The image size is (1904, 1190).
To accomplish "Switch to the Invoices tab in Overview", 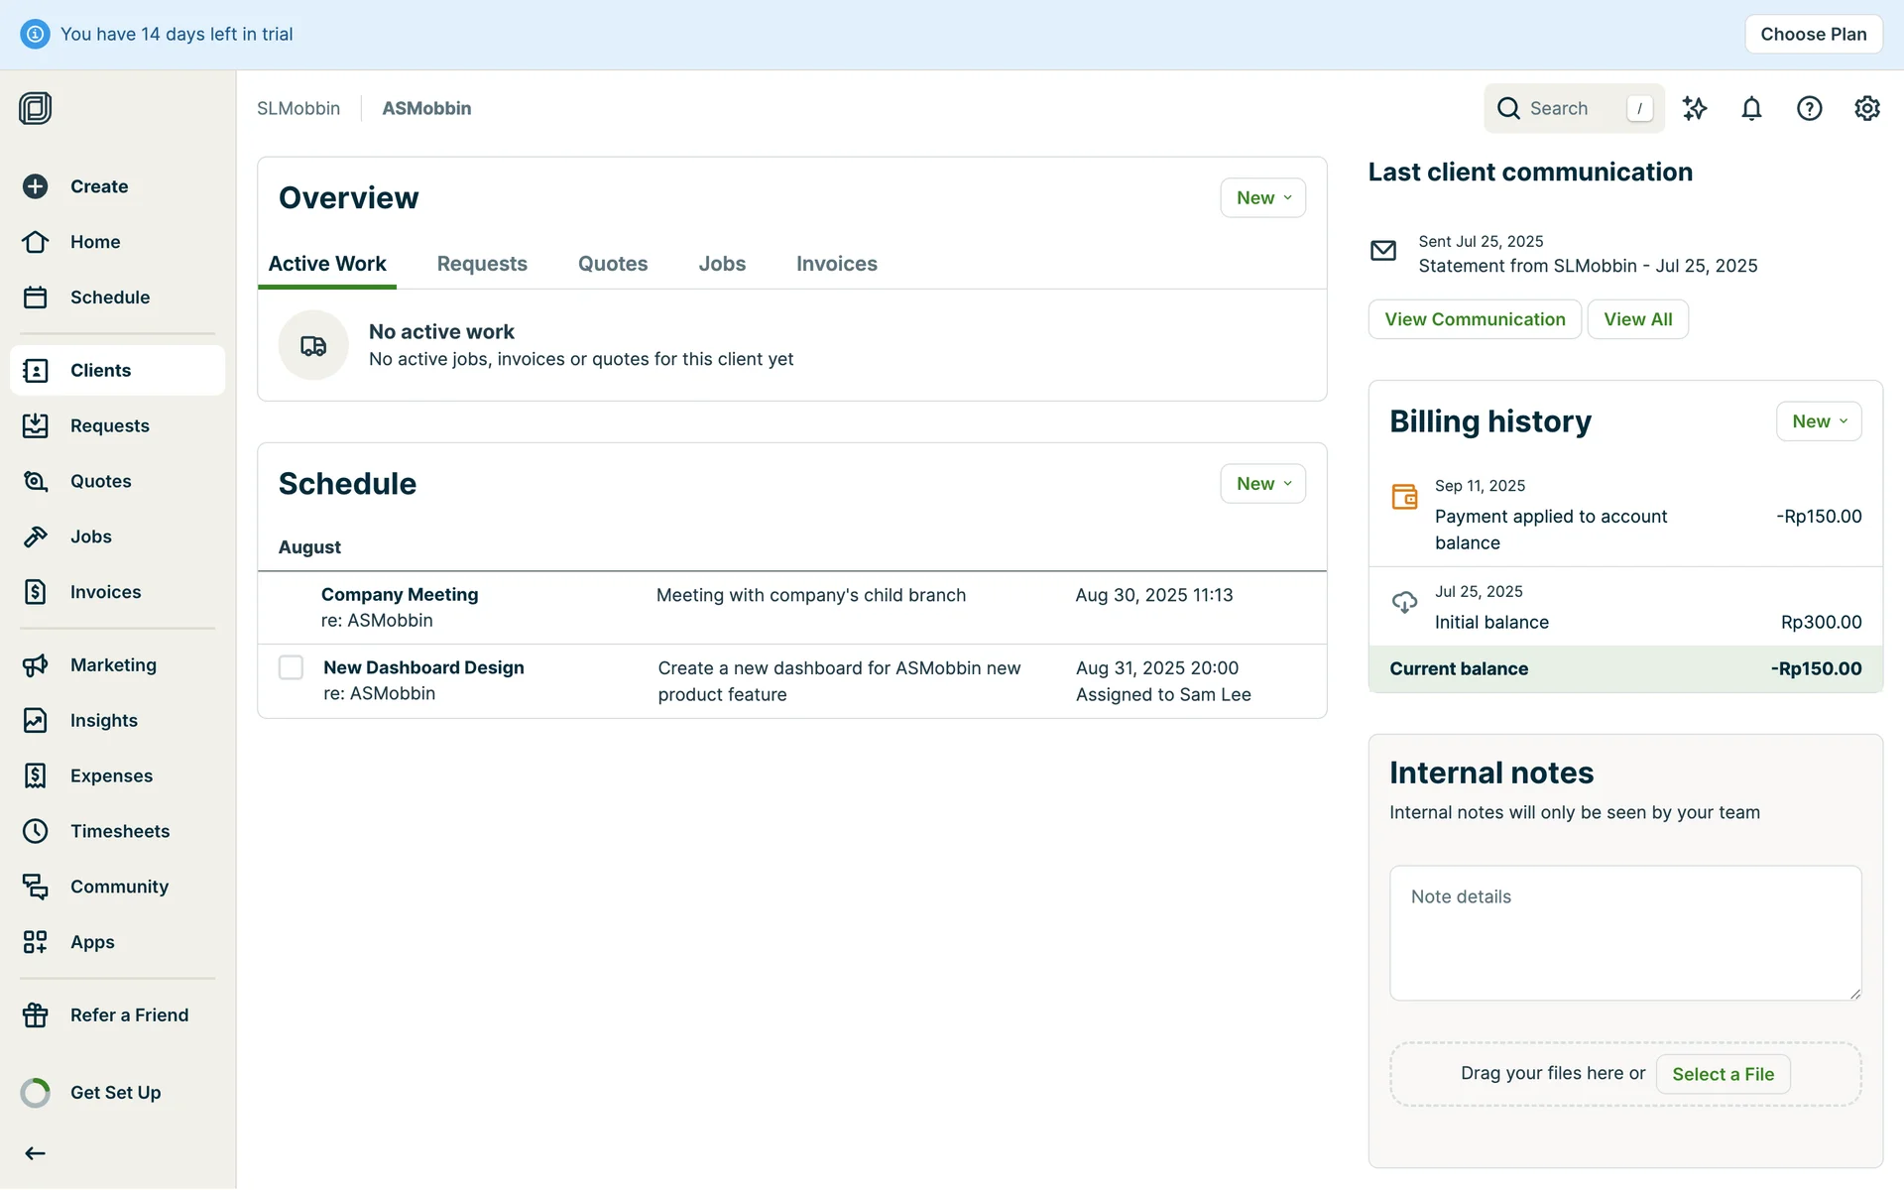I will pos(836,264).
